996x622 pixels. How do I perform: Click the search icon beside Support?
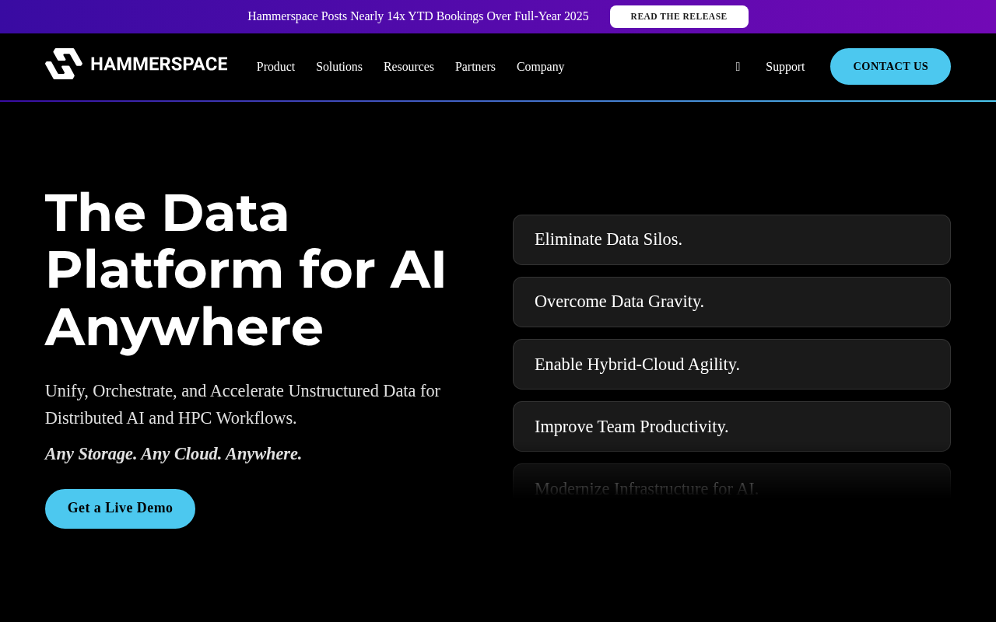(738, 67)
